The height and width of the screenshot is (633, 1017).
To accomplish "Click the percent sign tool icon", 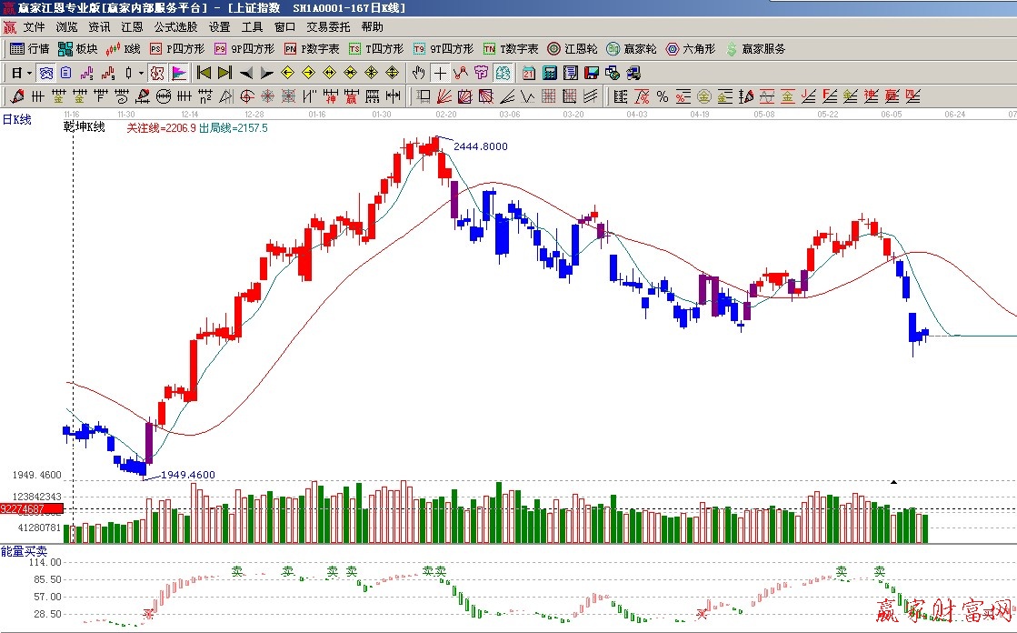I will pyautogui.click(x=663, y=96).
